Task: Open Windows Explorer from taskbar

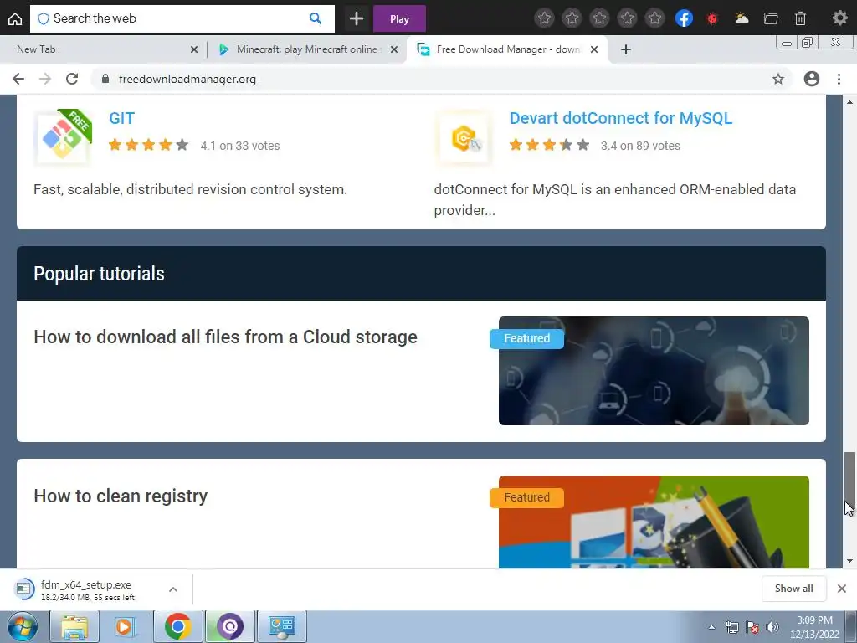Action: click(74, 626)
